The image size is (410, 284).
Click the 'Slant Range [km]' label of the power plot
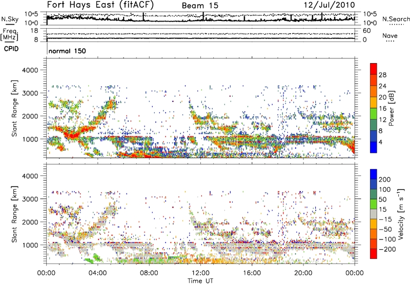point(14,108)
